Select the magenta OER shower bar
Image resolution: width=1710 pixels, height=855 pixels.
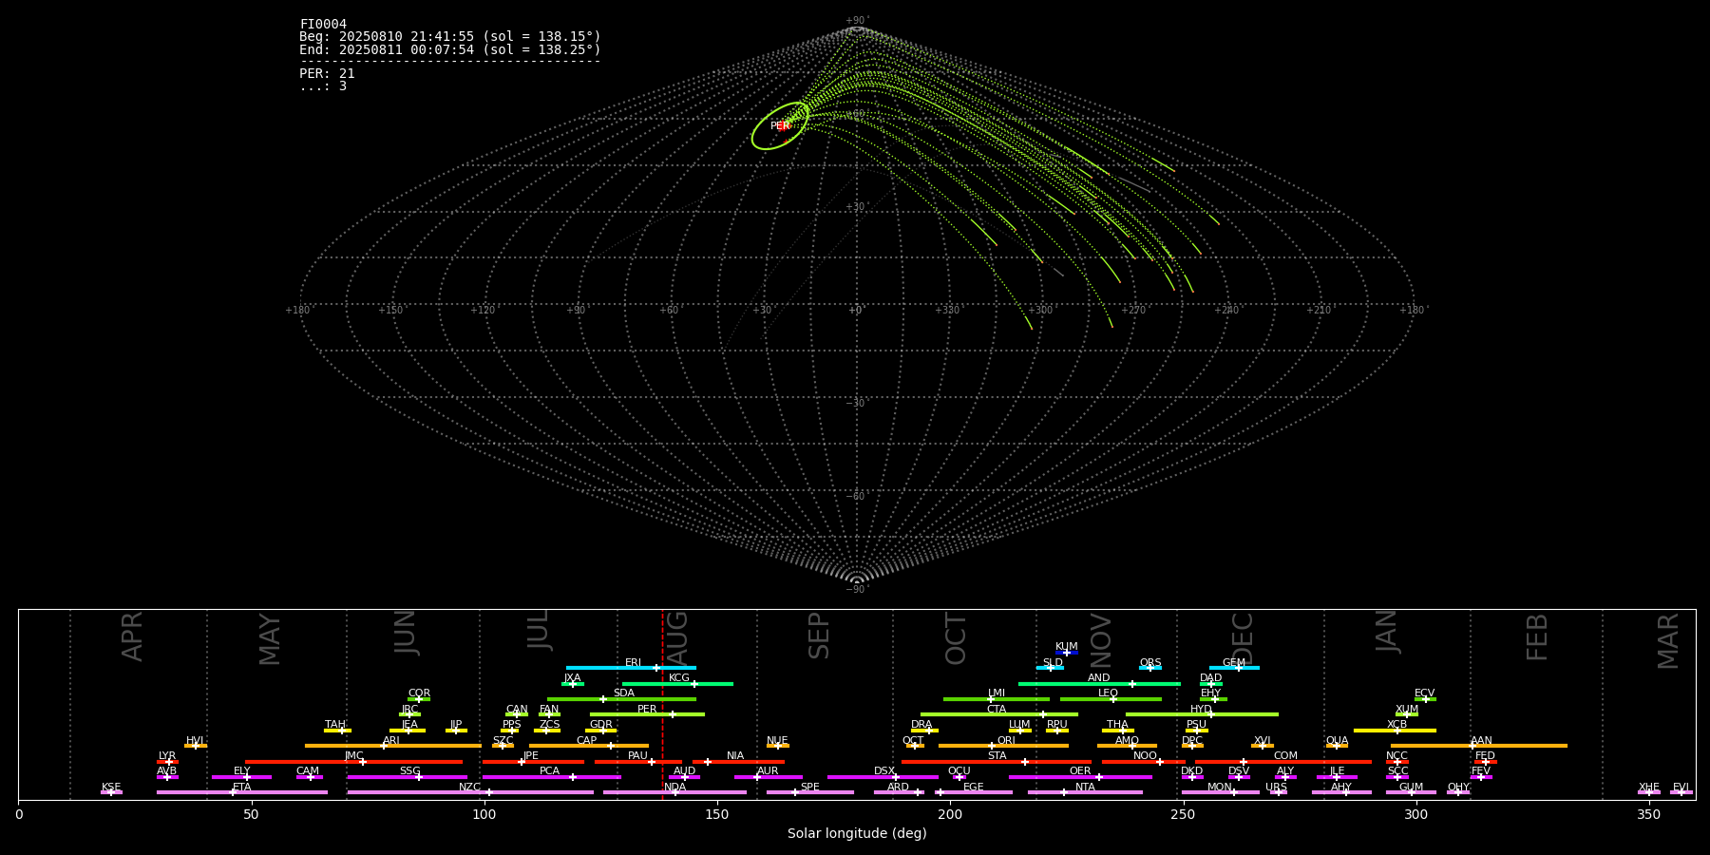[1080, 777]
